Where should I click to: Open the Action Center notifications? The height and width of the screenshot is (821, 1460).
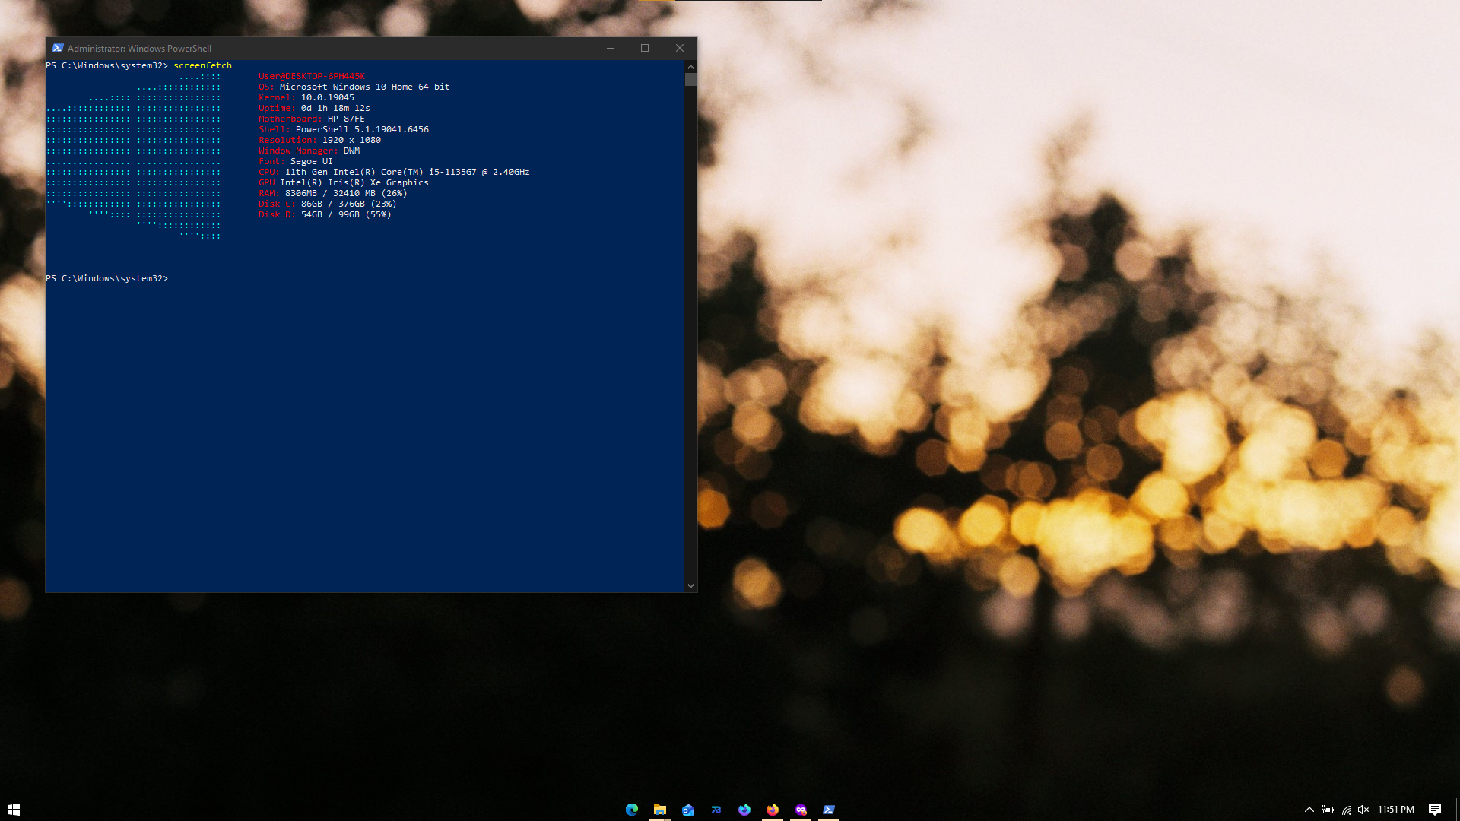click(1435, 810)
